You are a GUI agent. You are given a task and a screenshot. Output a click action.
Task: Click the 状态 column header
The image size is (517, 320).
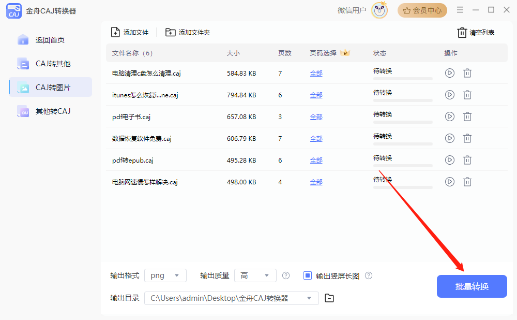[x=379, y=53]
